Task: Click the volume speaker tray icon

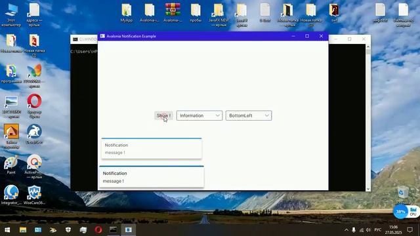Action: (368, 230)
